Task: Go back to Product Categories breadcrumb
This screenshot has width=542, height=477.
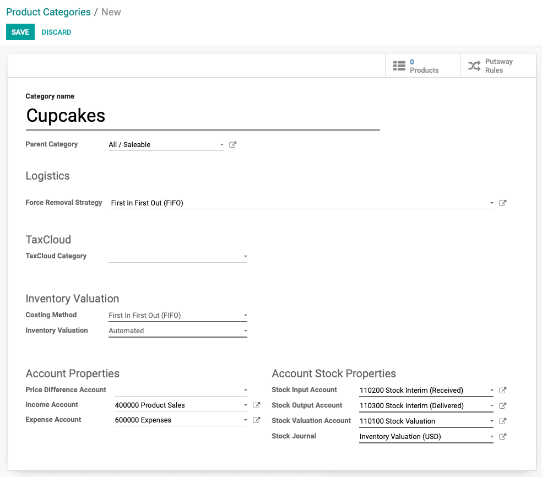Action: [x=48, y=12]
